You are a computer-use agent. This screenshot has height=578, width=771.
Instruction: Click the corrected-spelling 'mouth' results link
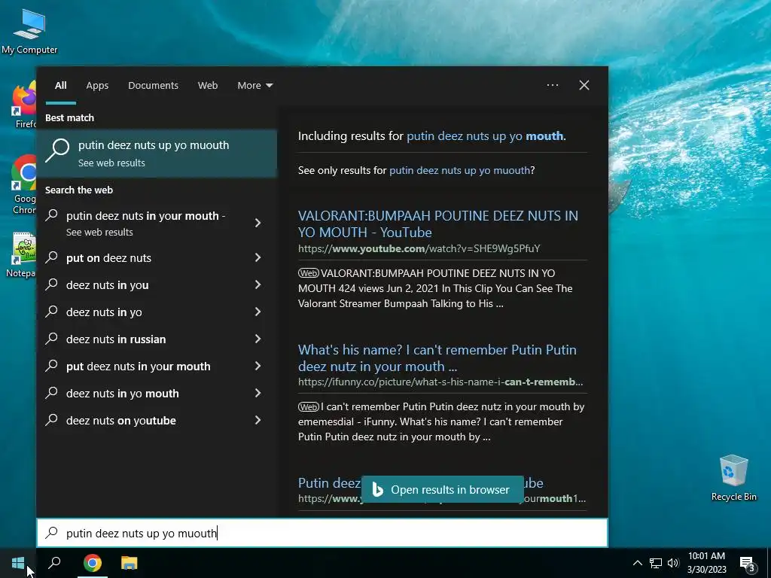[485, 136]
